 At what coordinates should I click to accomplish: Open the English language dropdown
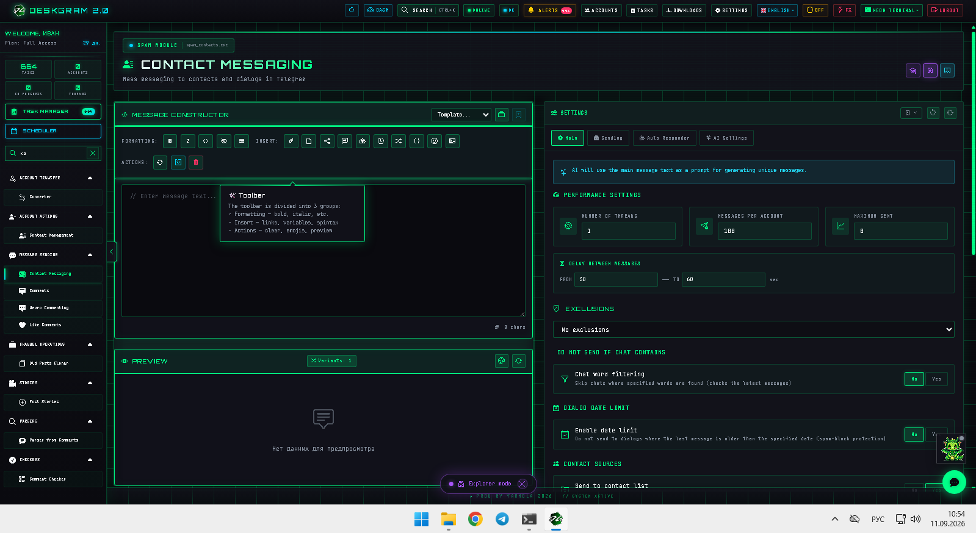click(x=778, y=10)
